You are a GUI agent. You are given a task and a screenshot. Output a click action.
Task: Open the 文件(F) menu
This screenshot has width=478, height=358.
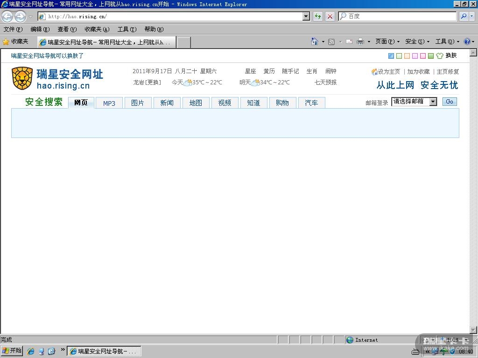[x=13, y=29]
